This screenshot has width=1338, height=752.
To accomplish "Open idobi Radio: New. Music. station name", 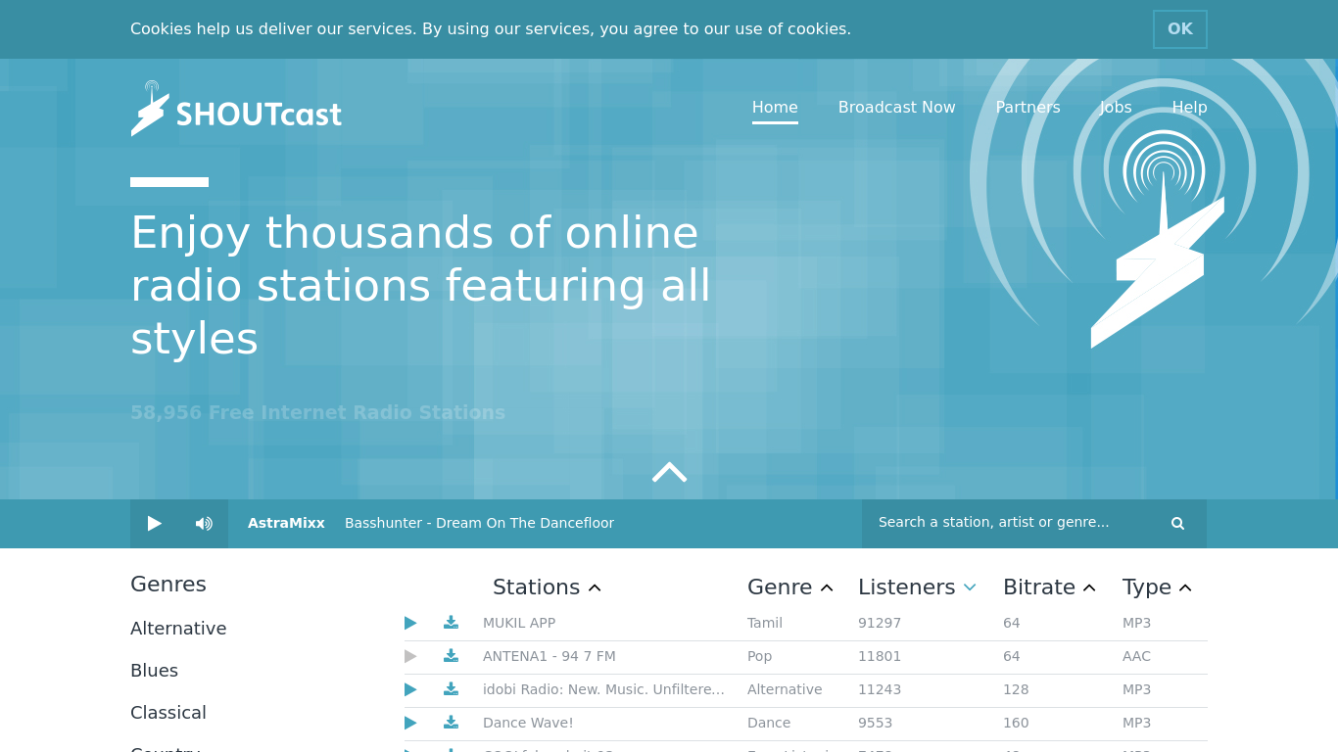I will pos(603,689).
